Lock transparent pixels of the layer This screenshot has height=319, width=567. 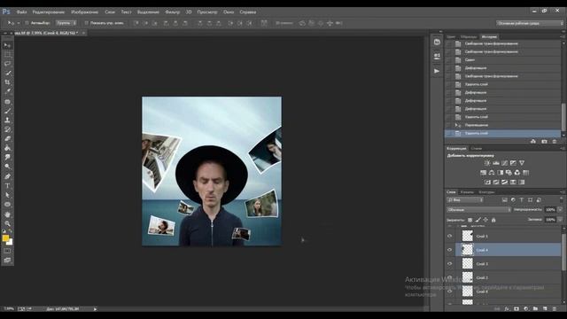[x=470, y=220]
